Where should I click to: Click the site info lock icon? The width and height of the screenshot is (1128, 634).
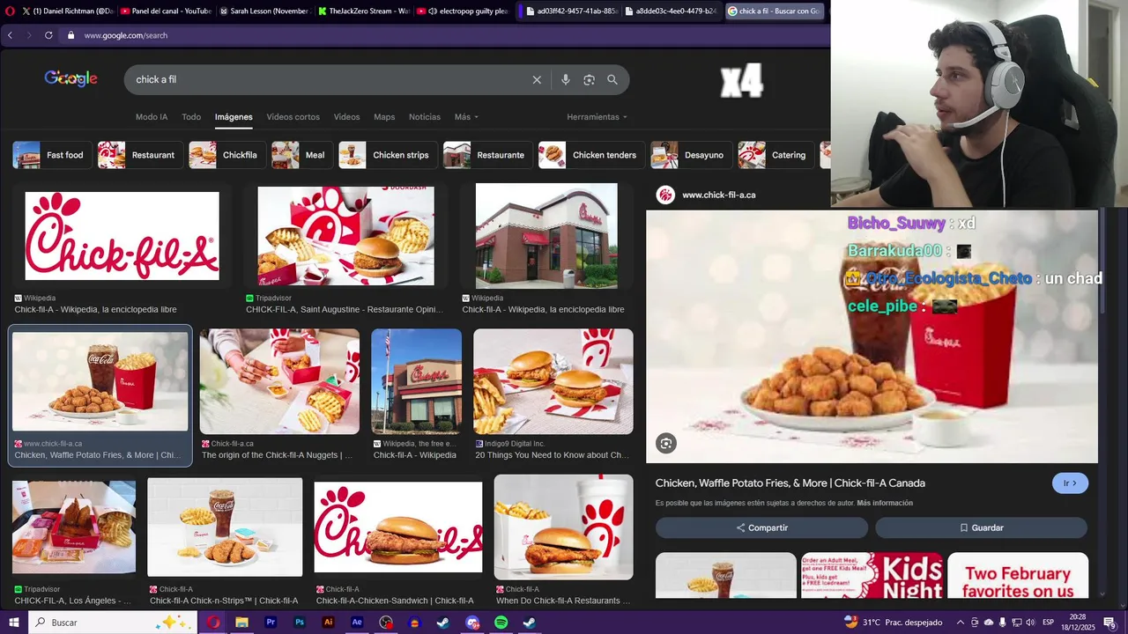point(70,35)
